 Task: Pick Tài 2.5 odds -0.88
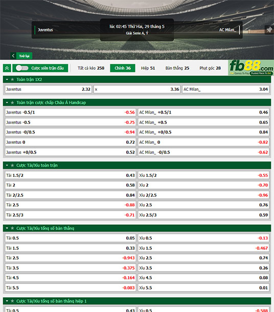tap(71, 205)
